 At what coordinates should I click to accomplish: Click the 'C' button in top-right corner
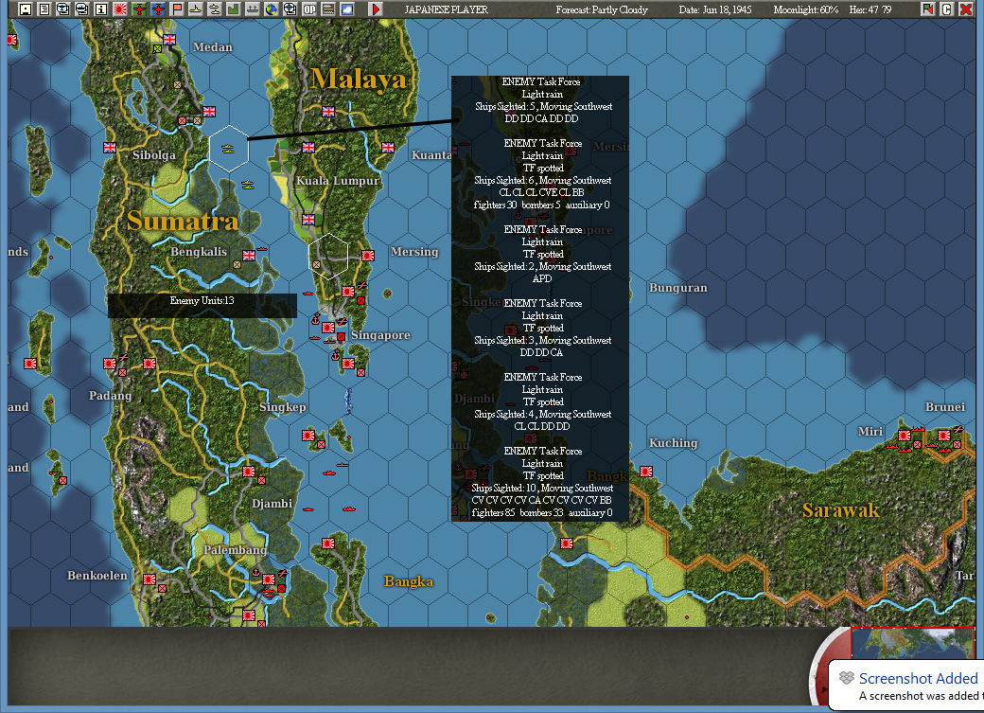(x=946, y=9)
